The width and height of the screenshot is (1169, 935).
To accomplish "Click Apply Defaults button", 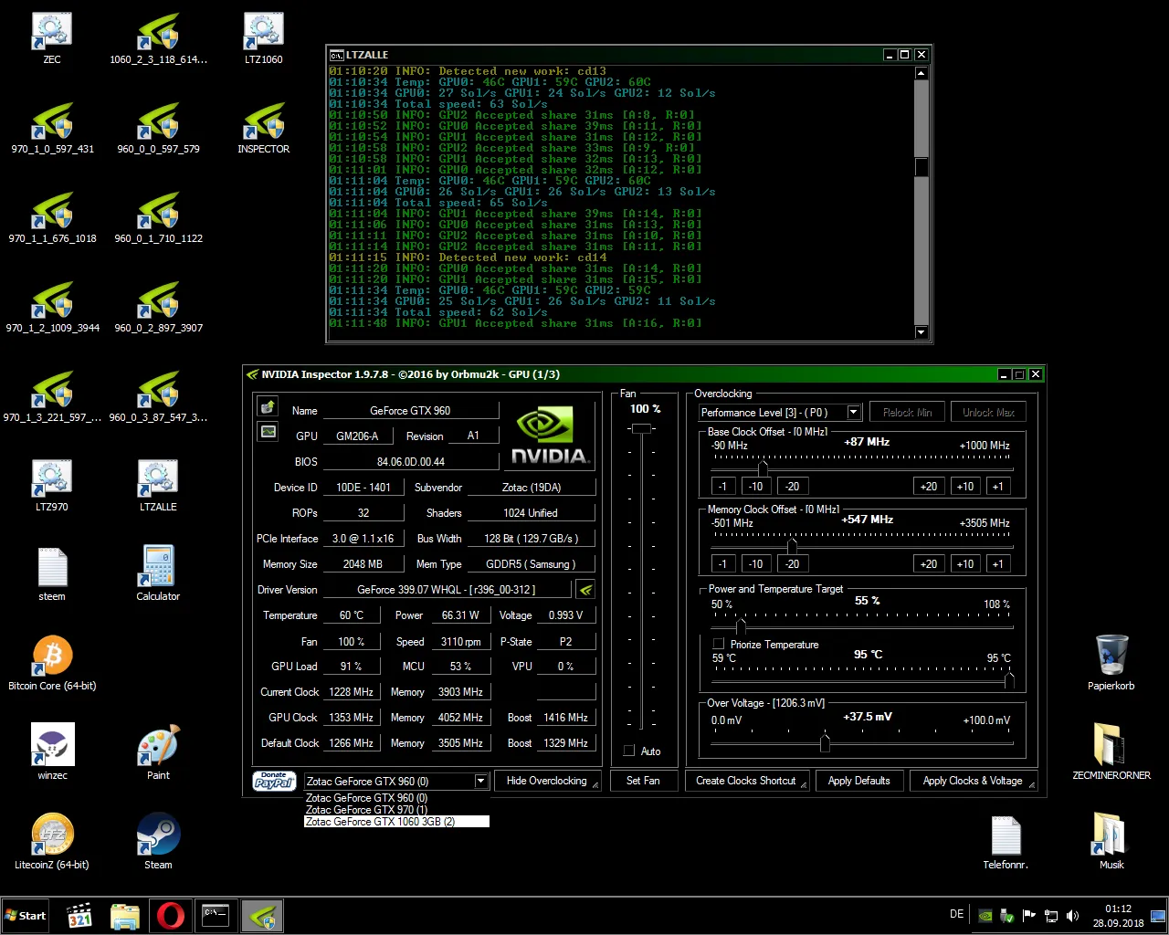I will [858, 781].
